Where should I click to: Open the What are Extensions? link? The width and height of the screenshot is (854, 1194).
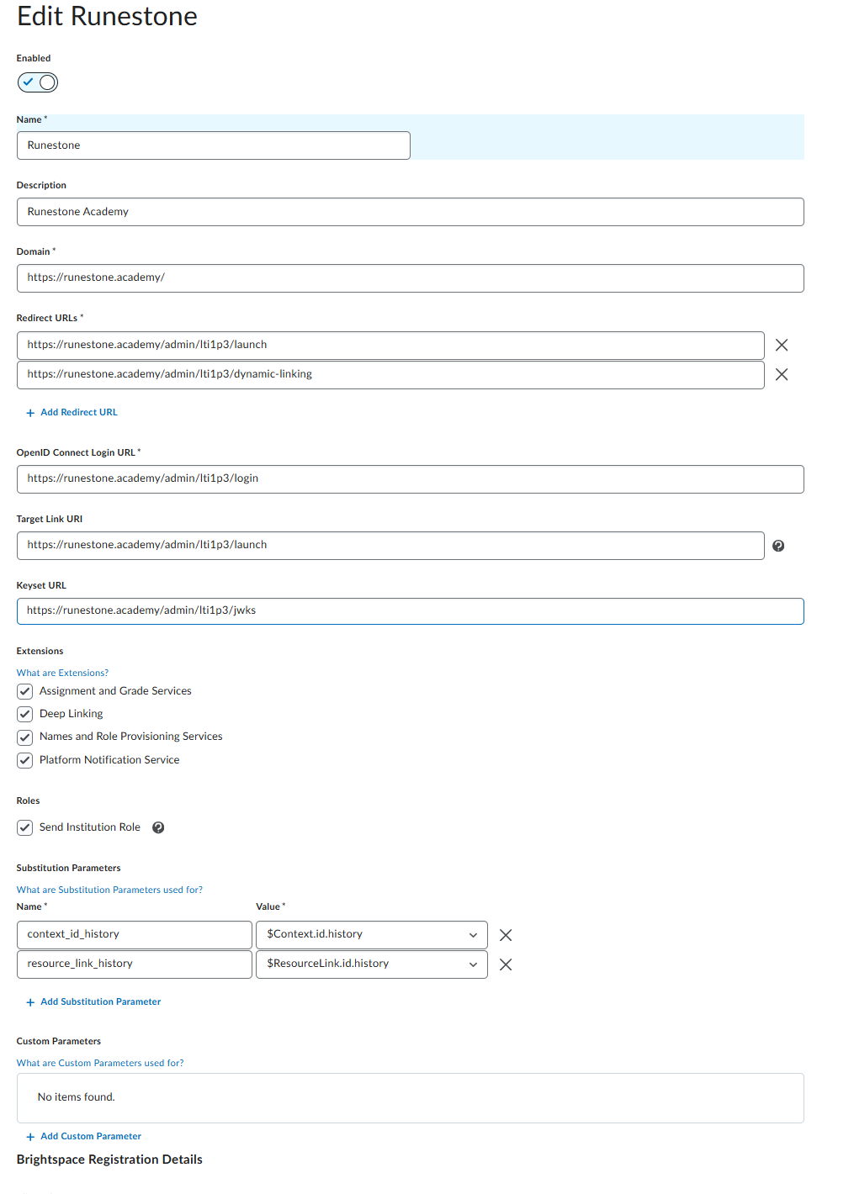(x=62, y=673)
